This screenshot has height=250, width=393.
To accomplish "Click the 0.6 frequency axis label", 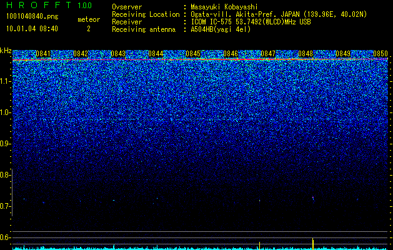I will coord(6,237).
